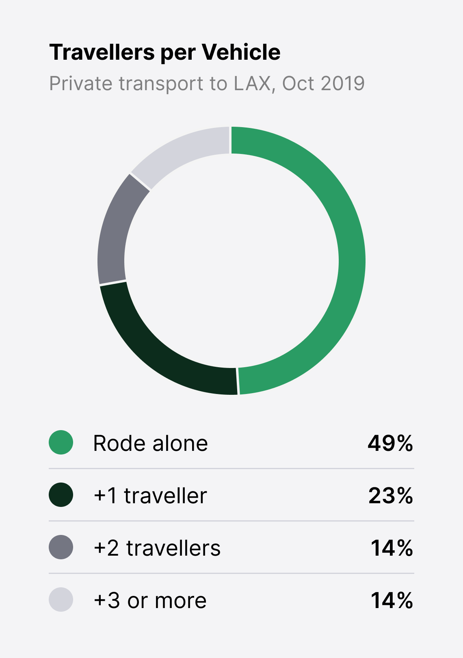Click the green Rode alone legend dot
The width and height of the screenshot is (463, 658).
point(61,442)
